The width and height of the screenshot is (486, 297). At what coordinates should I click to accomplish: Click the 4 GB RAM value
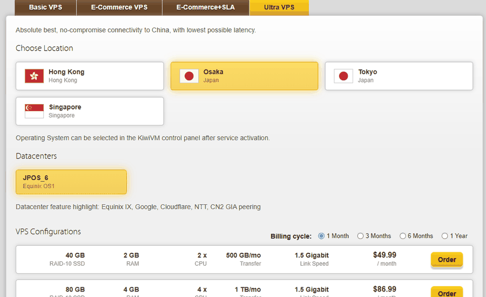click(x=131, y=289)
